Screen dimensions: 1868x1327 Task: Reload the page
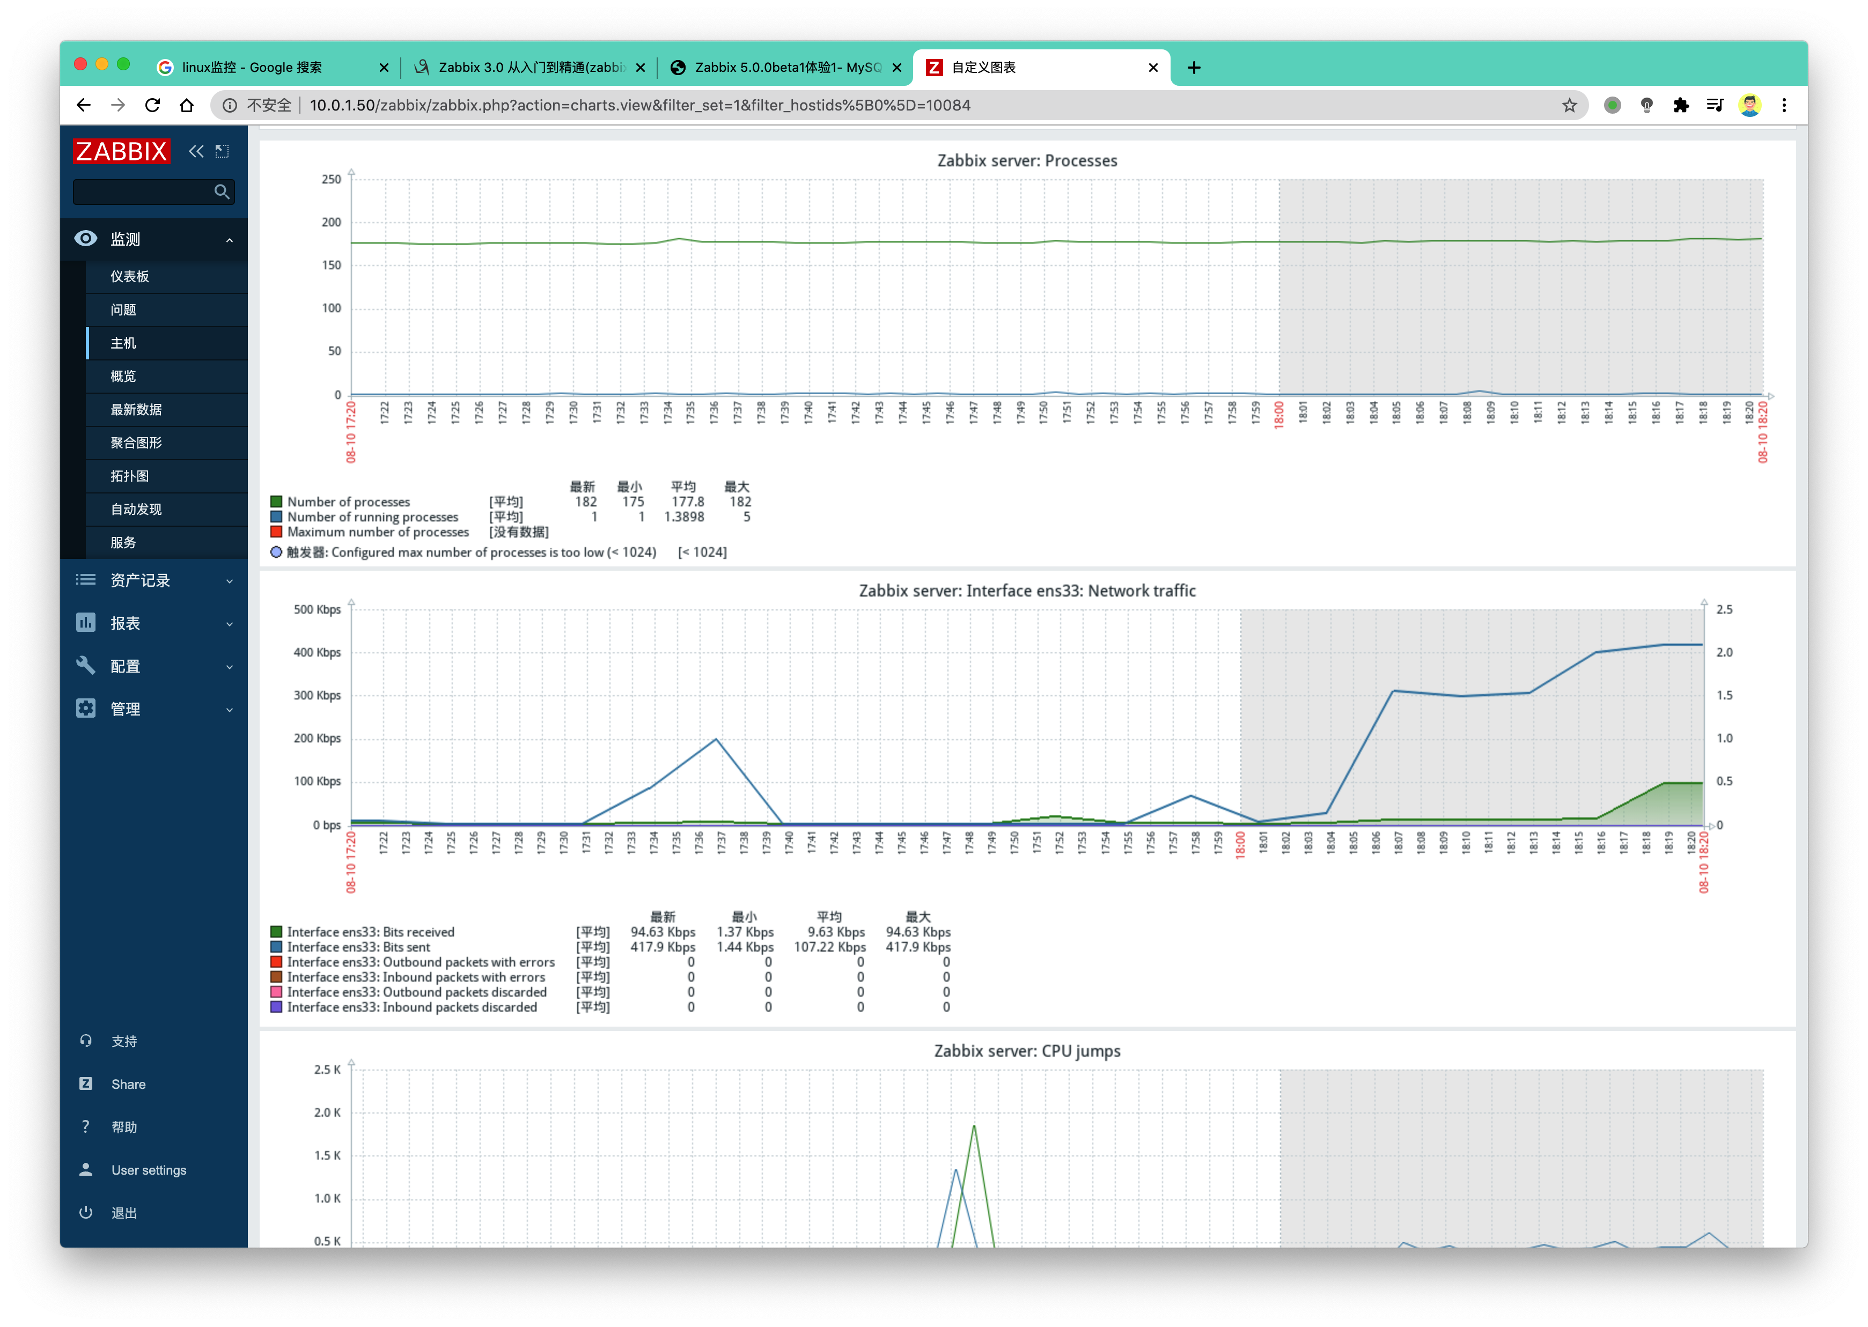point(152,105)
